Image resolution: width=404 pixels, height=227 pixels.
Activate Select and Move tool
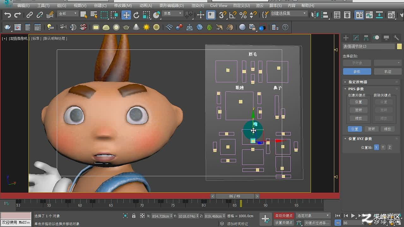coord(126,15)
